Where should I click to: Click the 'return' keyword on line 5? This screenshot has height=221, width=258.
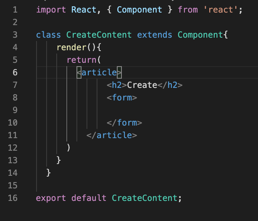coord(82,60)
